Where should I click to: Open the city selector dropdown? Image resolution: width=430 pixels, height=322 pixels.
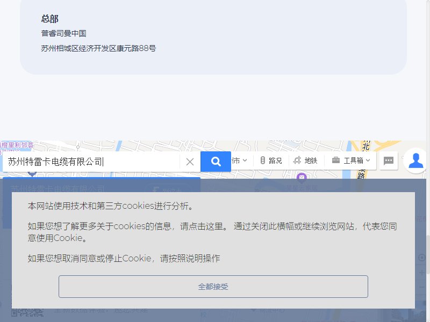click(x=239, y=160)
